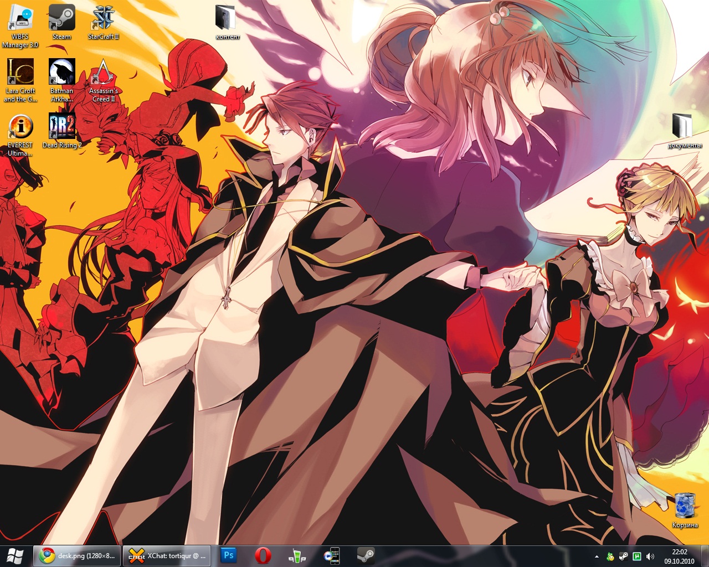This screenshot has height=567, width=709.
Task: Open the iPhone media app in the taskbar
Action: coord(331,555)
